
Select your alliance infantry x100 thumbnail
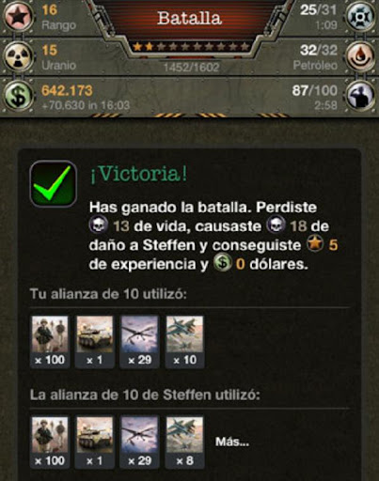(50, 342)
